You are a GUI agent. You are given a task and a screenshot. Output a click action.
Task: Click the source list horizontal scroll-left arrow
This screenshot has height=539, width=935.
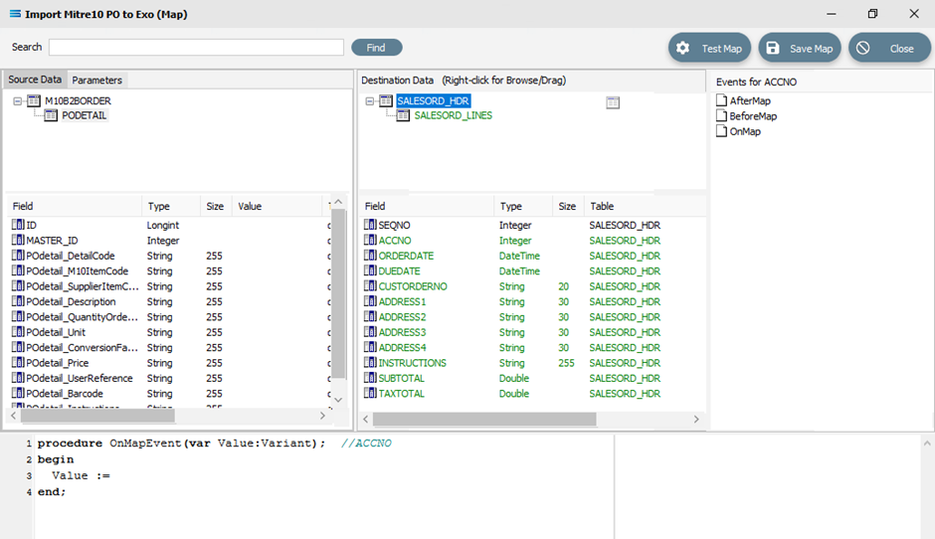(13, 416)
